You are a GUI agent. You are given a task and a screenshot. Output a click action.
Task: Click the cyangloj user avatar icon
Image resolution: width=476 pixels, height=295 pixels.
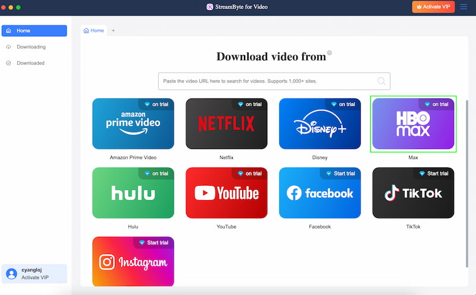click(x=11, y=274)
